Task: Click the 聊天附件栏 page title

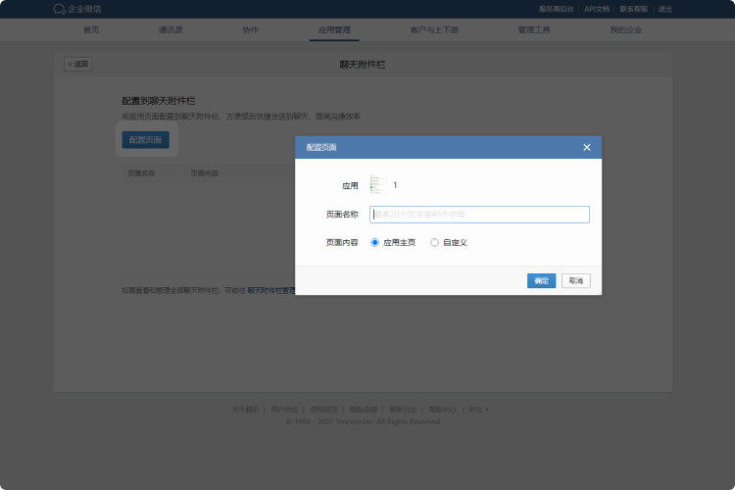Action: point(363,65)
